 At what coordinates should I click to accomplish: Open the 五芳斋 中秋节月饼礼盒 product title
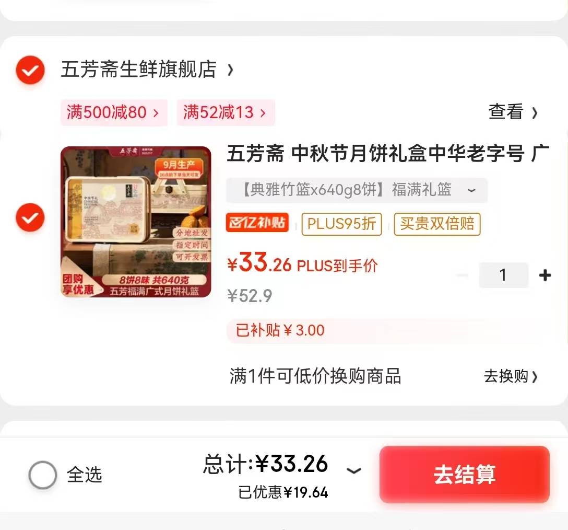[x=388, y=153]
